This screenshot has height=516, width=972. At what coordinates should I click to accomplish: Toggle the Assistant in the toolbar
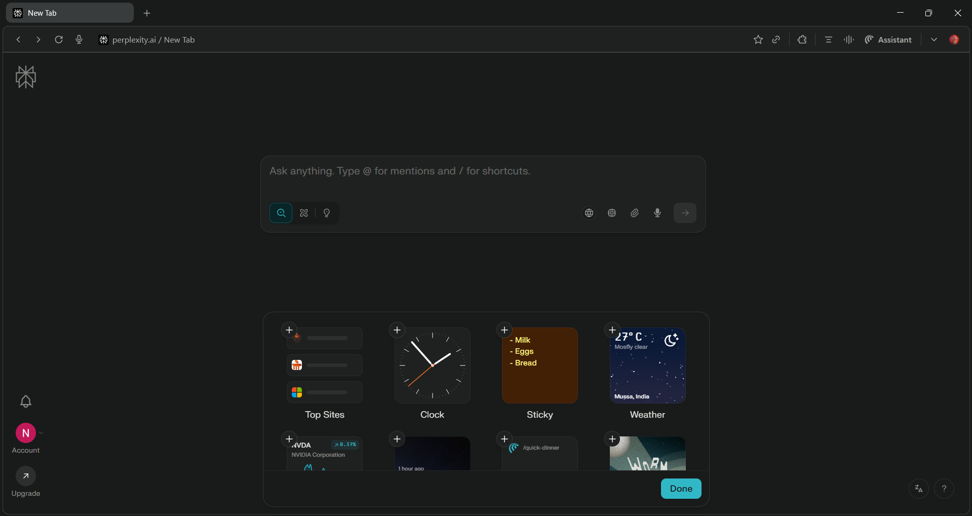click(889, 40)
